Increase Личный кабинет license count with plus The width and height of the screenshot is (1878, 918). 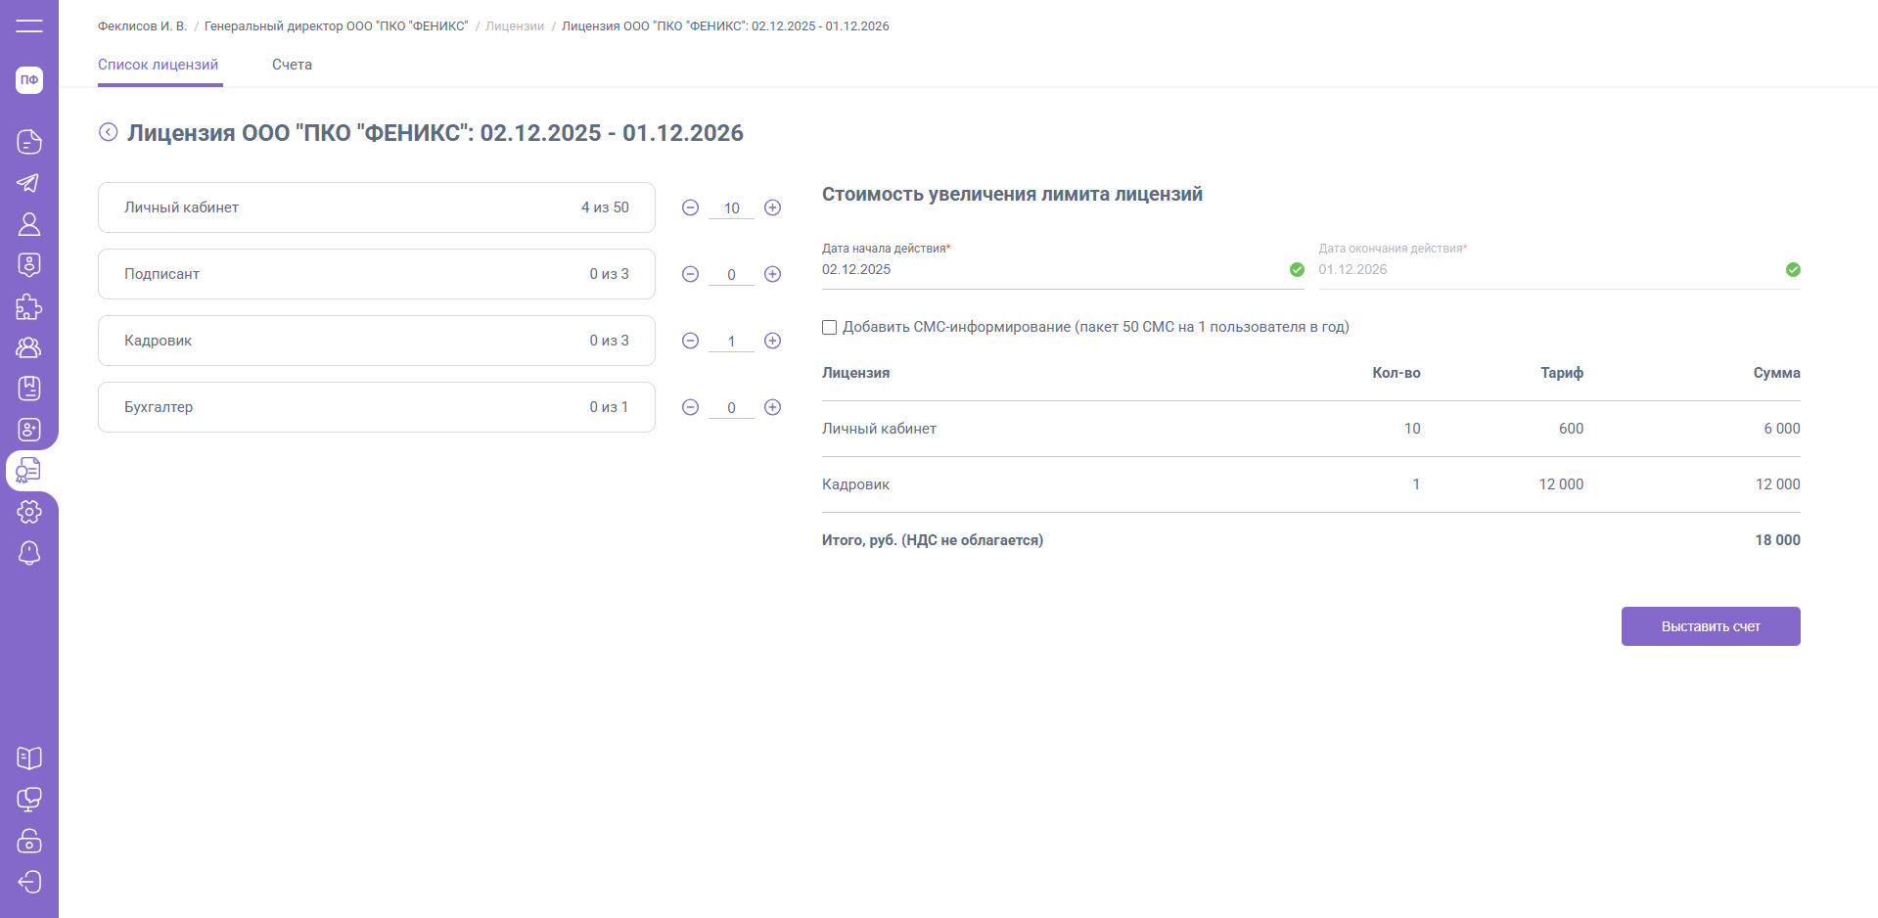coord(772,207)
